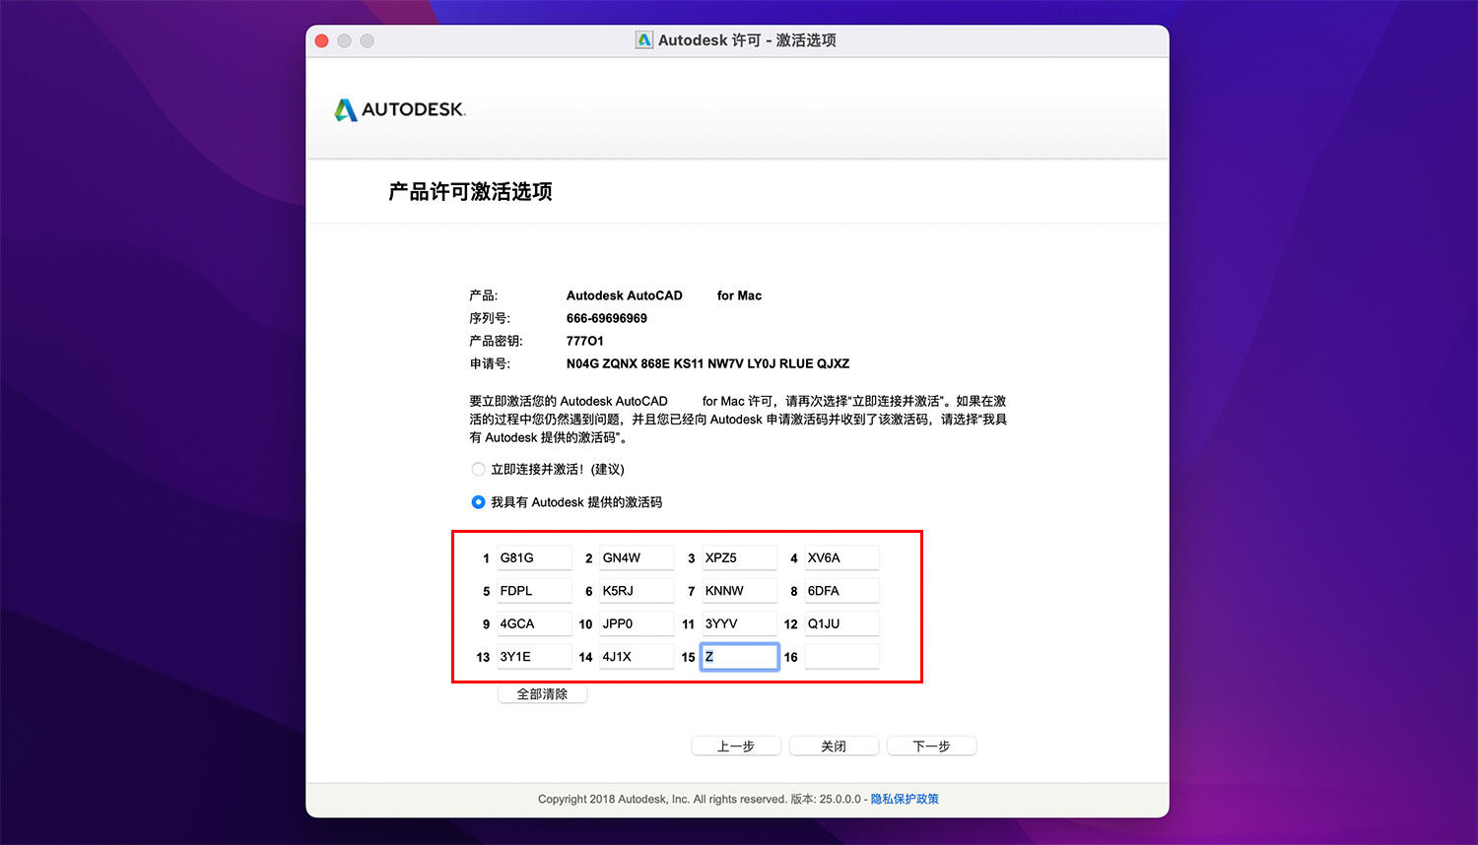Click activation code field 14 containing 4J1X
The width and height of the screenshot is (1478, 845).
pyautogui.click(x=637, y=657)
